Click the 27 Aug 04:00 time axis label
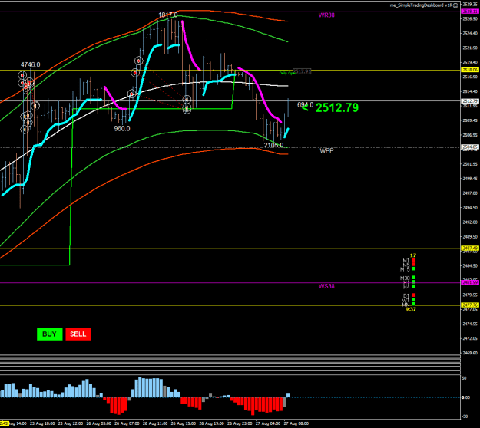The width and height of the screenshot is (480, 428). [x=268, y=423]
